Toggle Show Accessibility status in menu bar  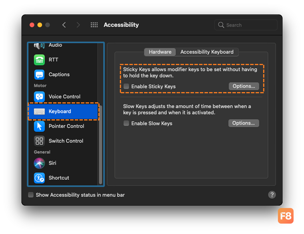click(31, 195)
